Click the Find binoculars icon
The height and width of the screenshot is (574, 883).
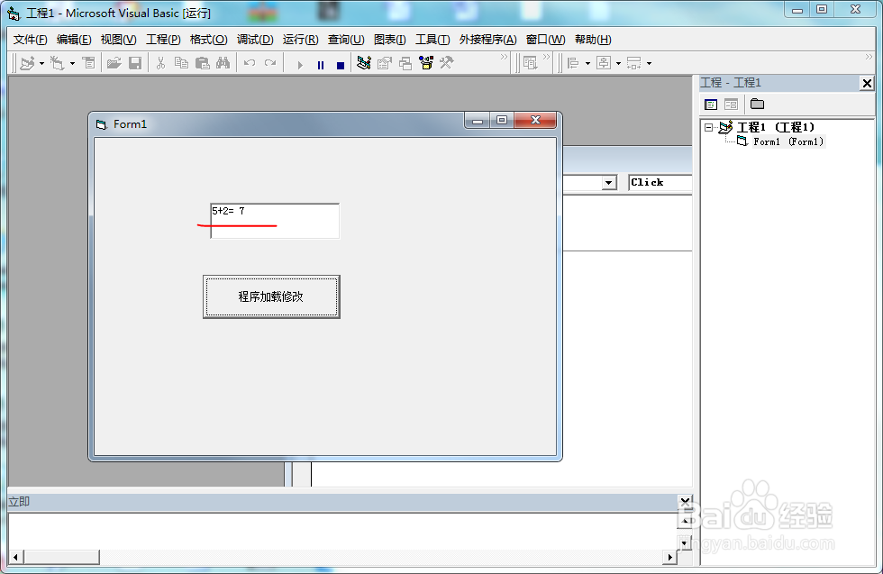[223, 63]
